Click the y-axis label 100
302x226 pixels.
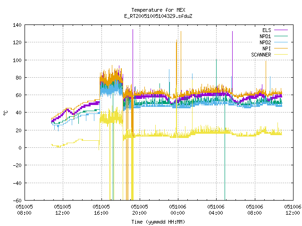click(x=17, y=60)
